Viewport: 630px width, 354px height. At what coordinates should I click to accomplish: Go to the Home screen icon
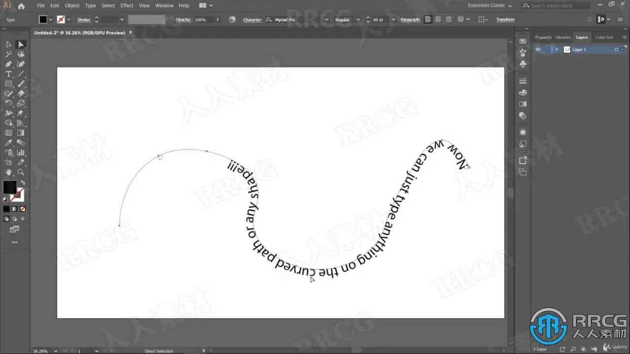(21, 6)
